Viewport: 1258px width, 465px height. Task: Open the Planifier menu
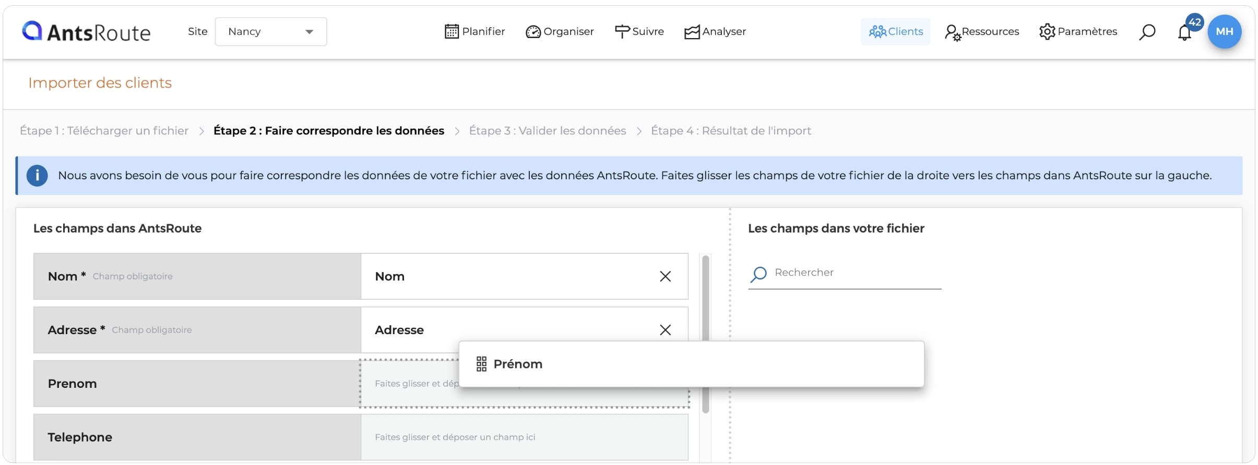point(474,32)
